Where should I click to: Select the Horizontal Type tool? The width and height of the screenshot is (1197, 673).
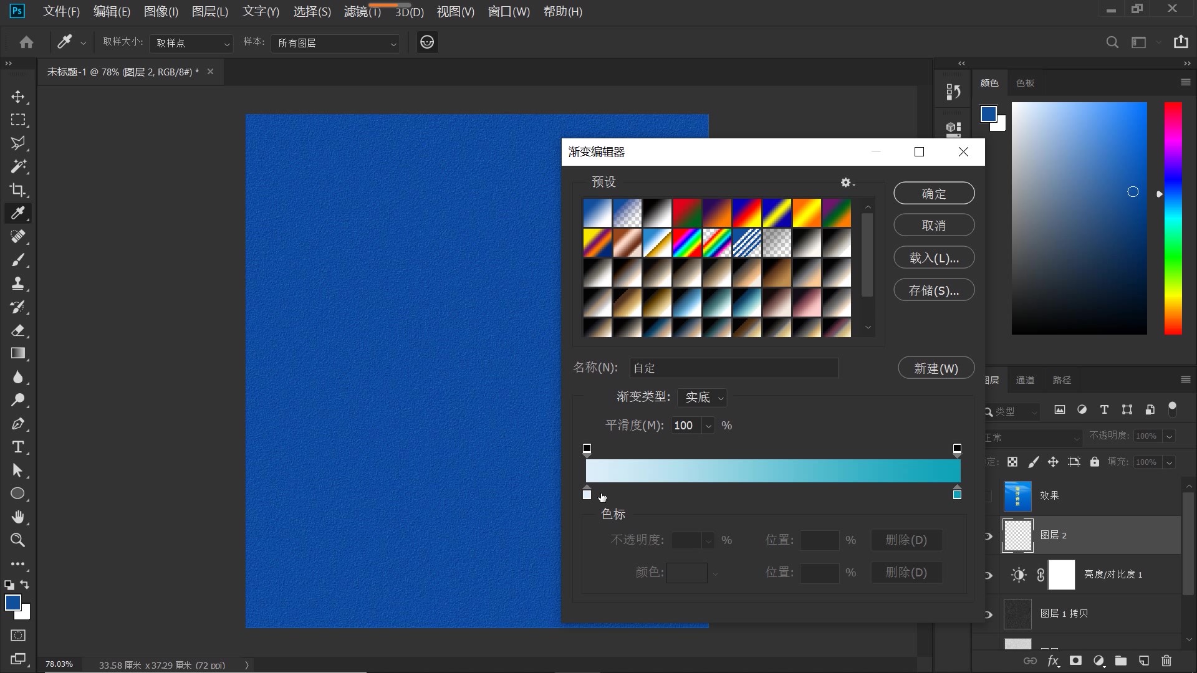[x=18, y=447]
